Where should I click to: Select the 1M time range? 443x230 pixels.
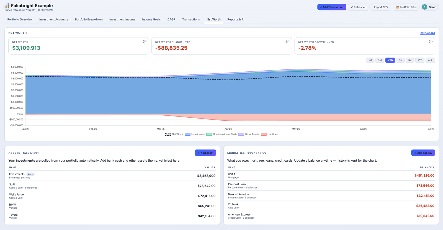click(x=370, y=60)
